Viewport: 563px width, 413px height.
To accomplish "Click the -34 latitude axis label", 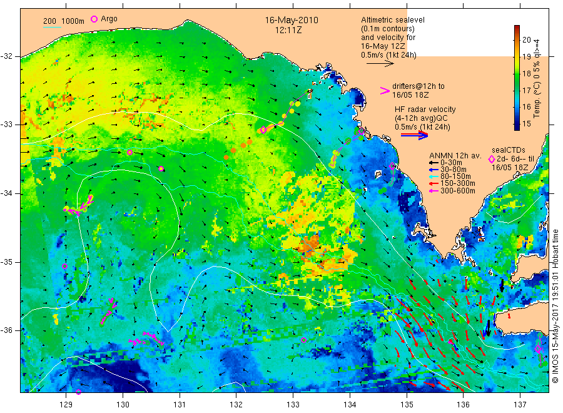I will (x=6, y=193).
